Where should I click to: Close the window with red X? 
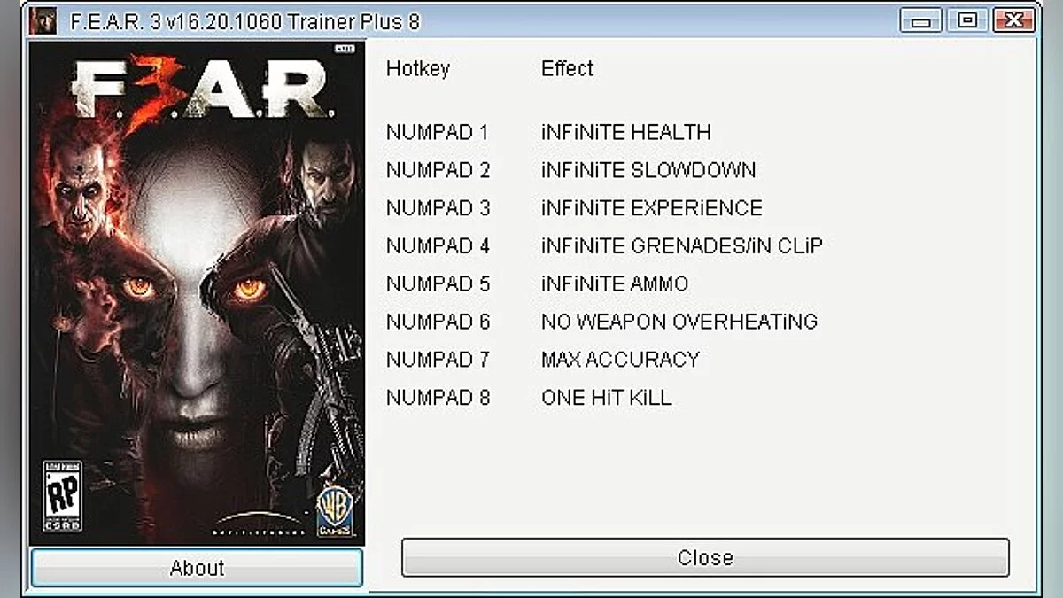point(1014,19)
